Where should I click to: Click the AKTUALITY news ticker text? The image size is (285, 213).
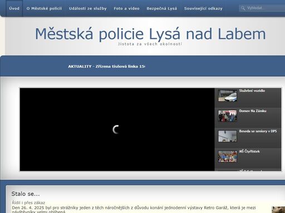106,67
